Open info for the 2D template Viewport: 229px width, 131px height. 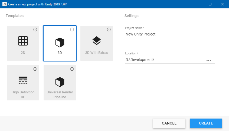click(35, 30)
